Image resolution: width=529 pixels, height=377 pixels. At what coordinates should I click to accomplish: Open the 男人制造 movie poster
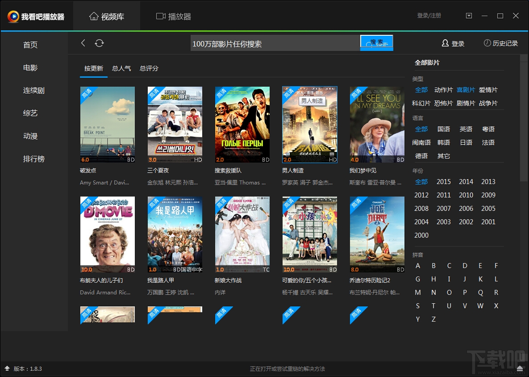pyautogui.click(x=310, y=125)
